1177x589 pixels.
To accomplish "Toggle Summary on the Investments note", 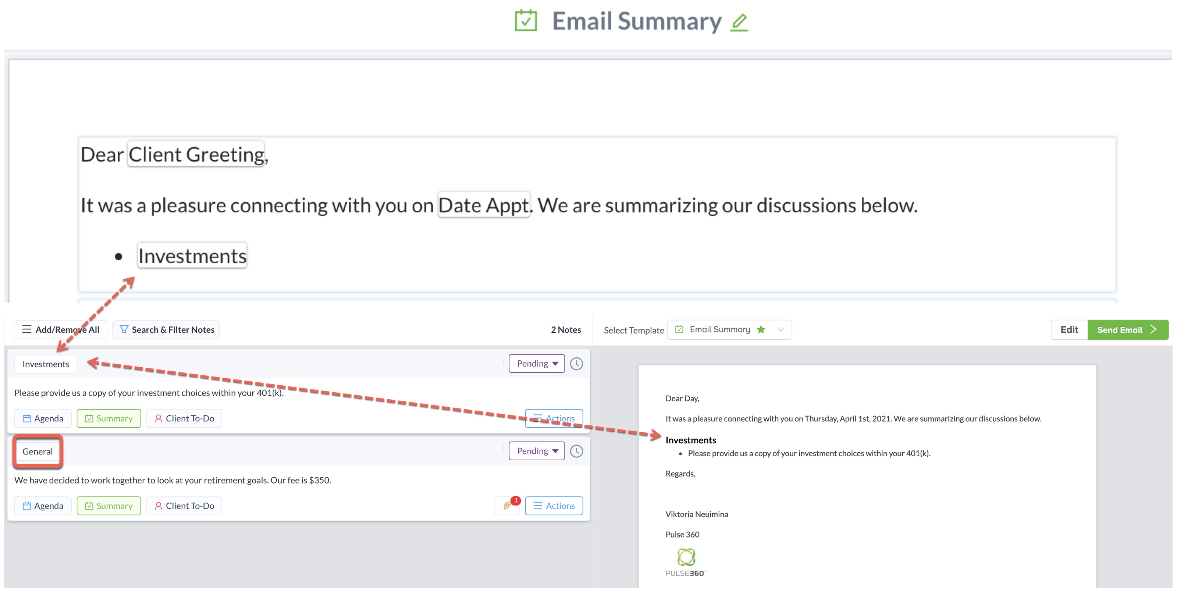I will [x=109, y=418].
